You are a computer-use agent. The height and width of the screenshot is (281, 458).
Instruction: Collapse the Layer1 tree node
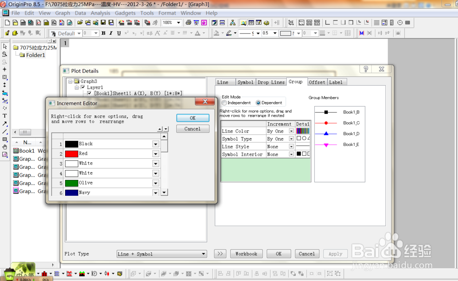[x=76, y=87]
